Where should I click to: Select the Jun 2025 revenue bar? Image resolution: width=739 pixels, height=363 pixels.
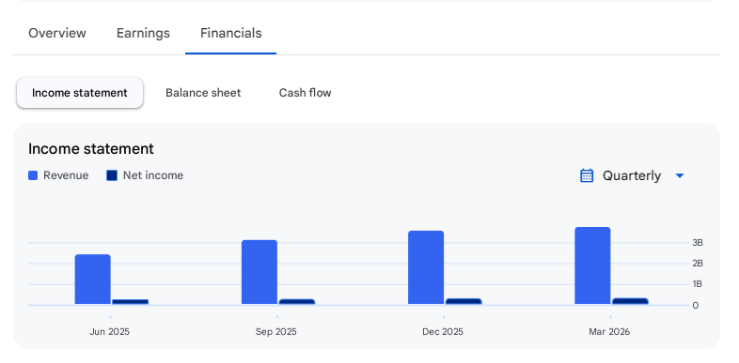click(93, 280)
